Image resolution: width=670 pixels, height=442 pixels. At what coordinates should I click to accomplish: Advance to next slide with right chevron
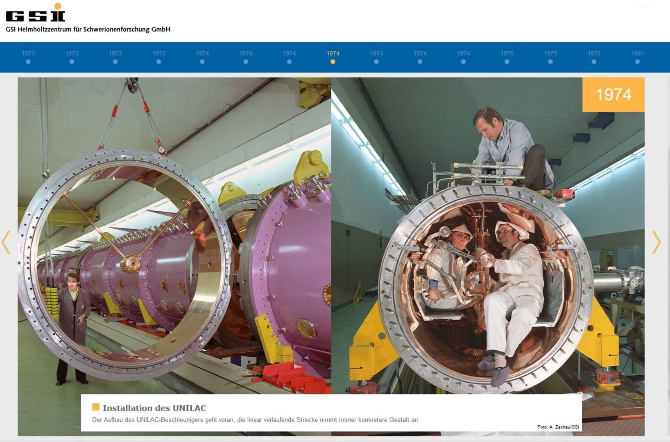click(x=656, y=242)
